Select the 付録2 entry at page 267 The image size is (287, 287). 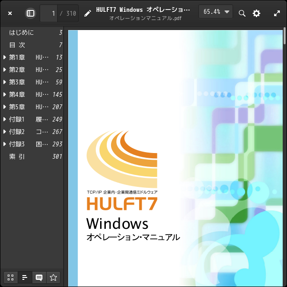(35, 132)
